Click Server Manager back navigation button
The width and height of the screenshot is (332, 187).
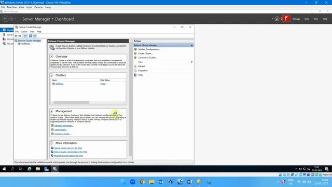pos(5,19)
